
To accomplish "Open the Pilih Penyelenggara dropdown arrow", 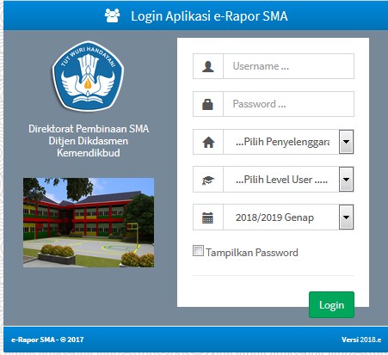I will (346, 142).
